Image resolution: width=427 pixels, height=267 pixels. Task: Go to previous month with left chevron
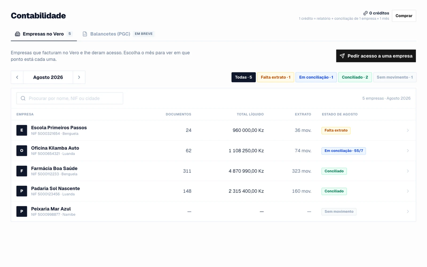pyautogui.click(x=17, y=77)
